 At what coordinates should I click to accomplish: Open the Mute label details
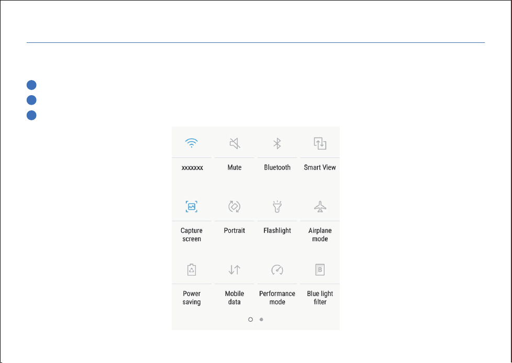tap(235, 167)
